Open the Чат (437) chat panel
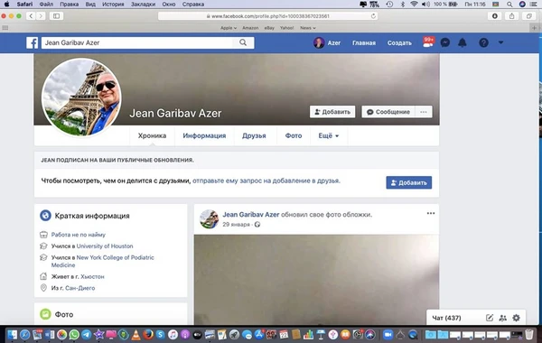 tap(446, 318)
